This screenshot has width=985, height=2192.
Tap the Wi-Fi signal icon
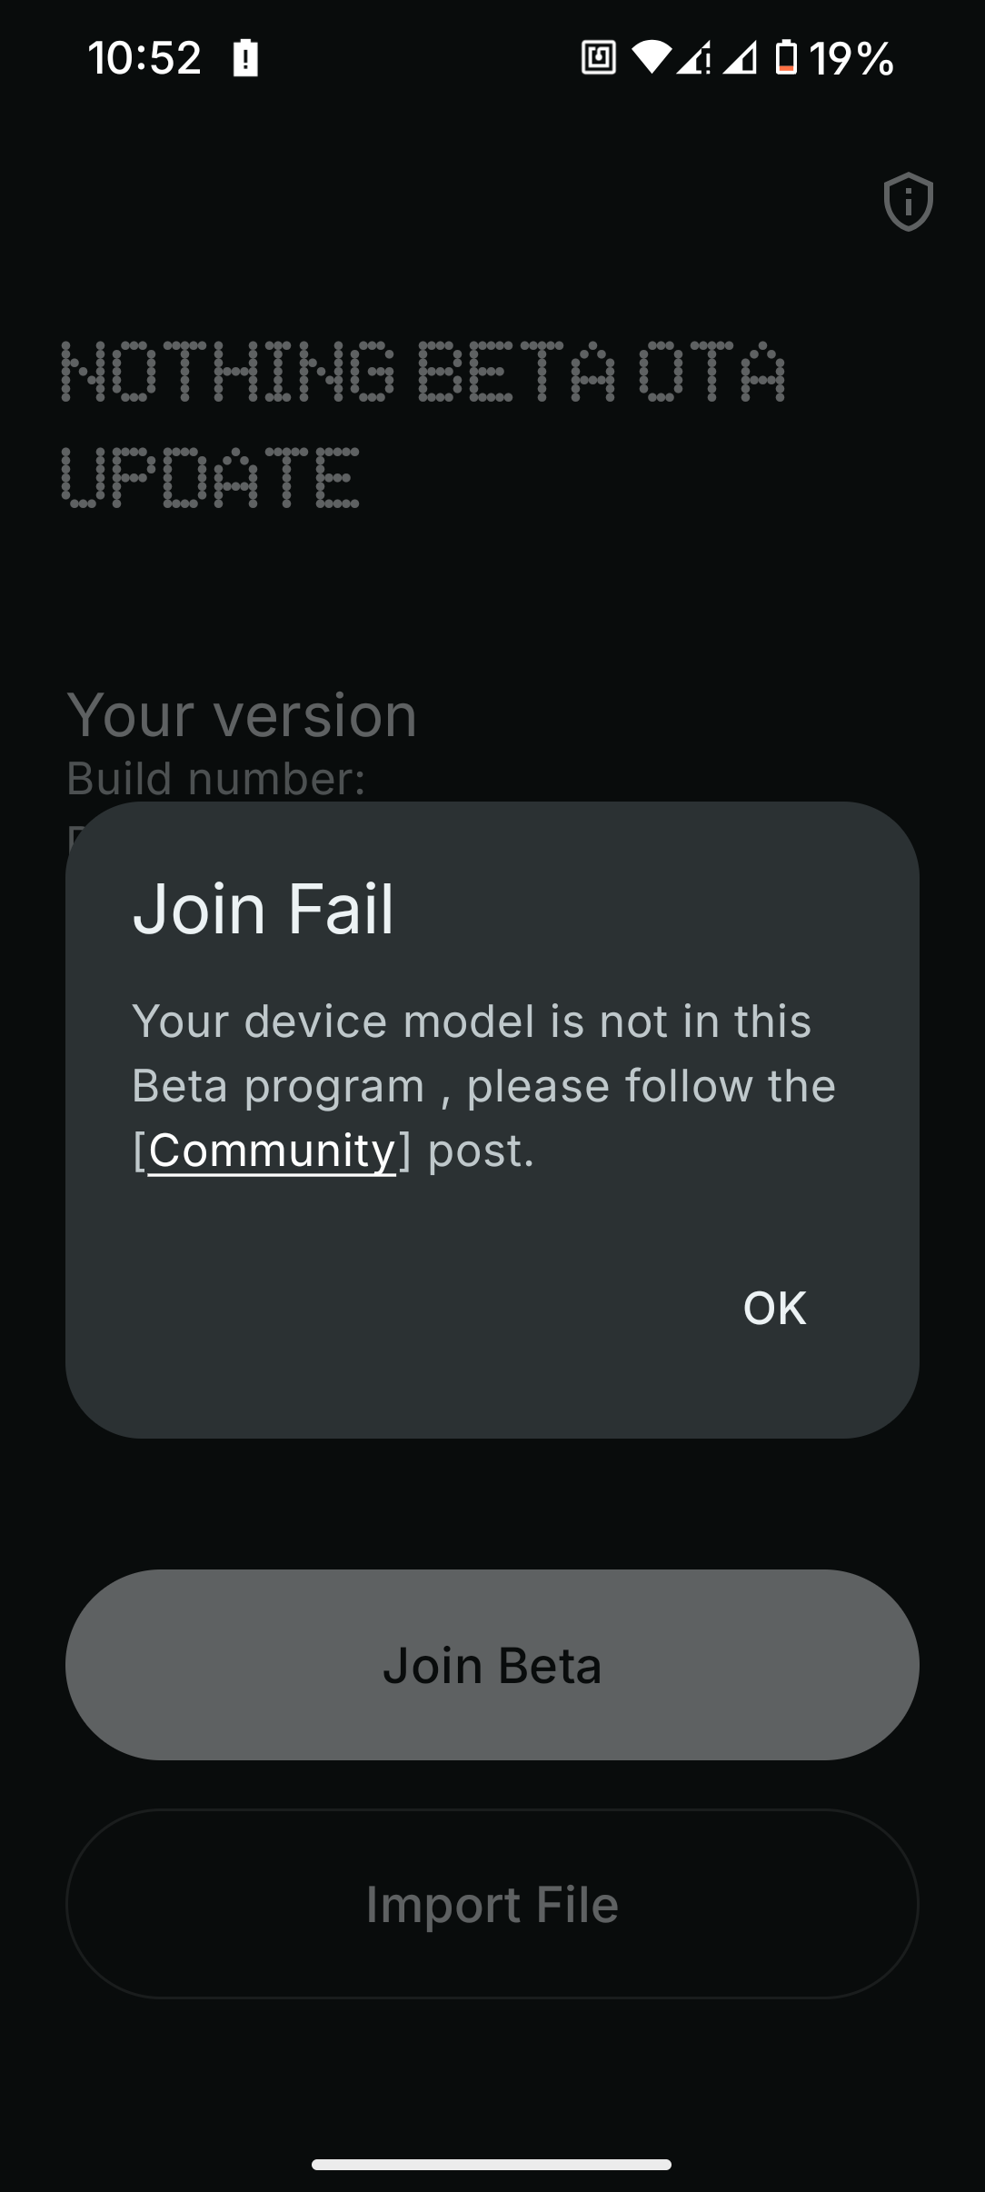click(x=651, y=58)
